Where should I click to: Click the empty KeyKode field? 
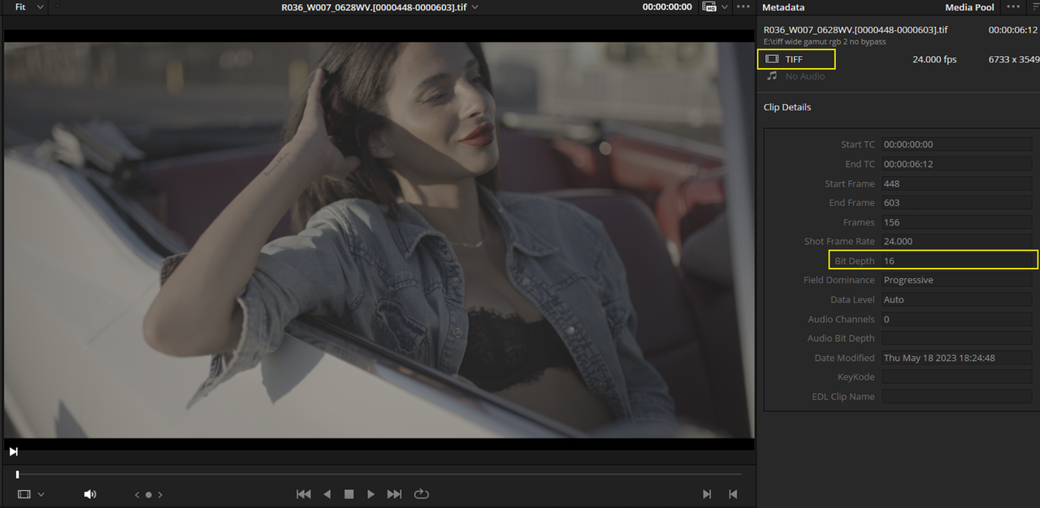pyautogui.click(x=956, y=377)
